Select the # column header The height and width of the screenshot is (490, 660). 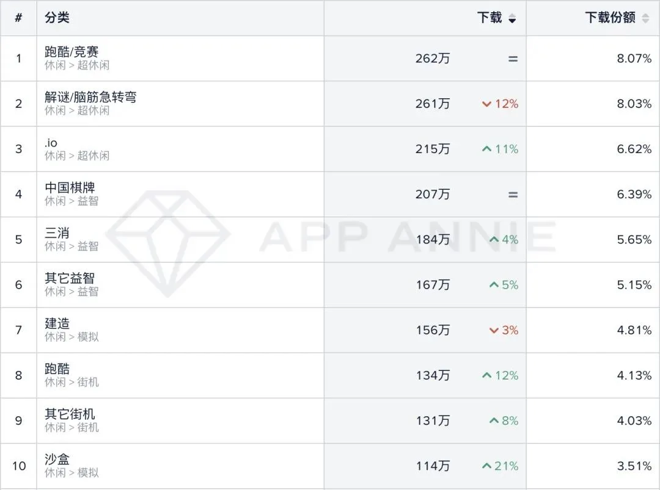[x=18, y=18]
